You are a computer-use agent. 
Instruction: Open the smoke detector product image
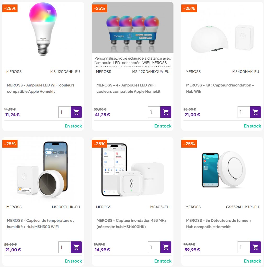click(x=222, y=170)
